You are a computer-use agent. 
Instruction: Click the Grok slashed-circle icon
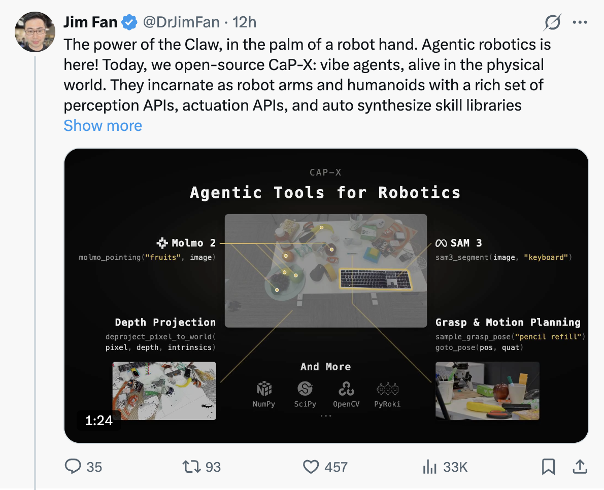point(552,22)
